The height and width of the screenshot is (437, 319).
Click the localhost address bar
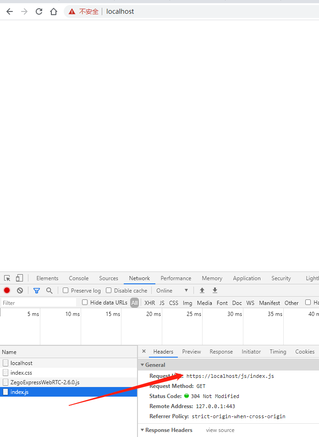192,11
